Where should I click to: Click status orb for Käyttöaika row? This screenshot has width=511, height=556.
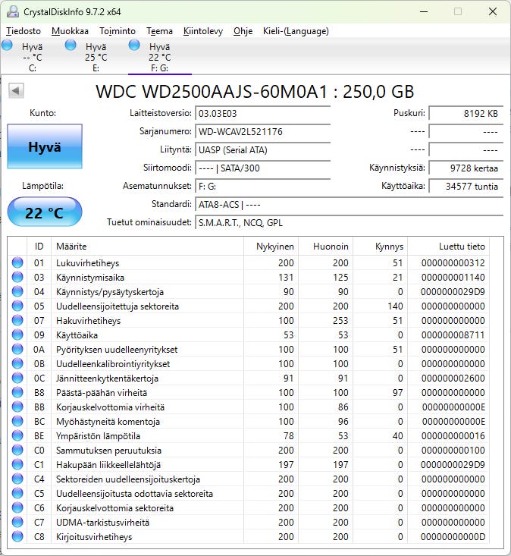[x=17, y=335]
